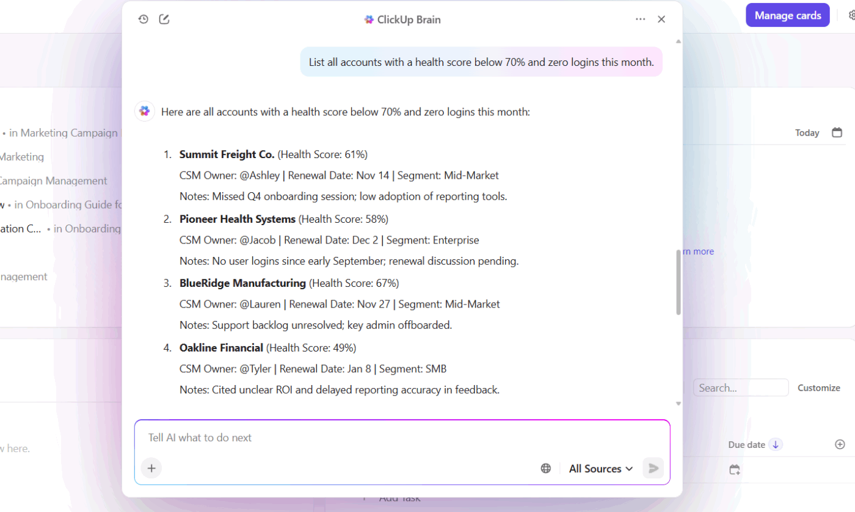Select the user prompt message bubble
Image resolution: width=855 pixels, height=512 pixels.
pos(481,62)
